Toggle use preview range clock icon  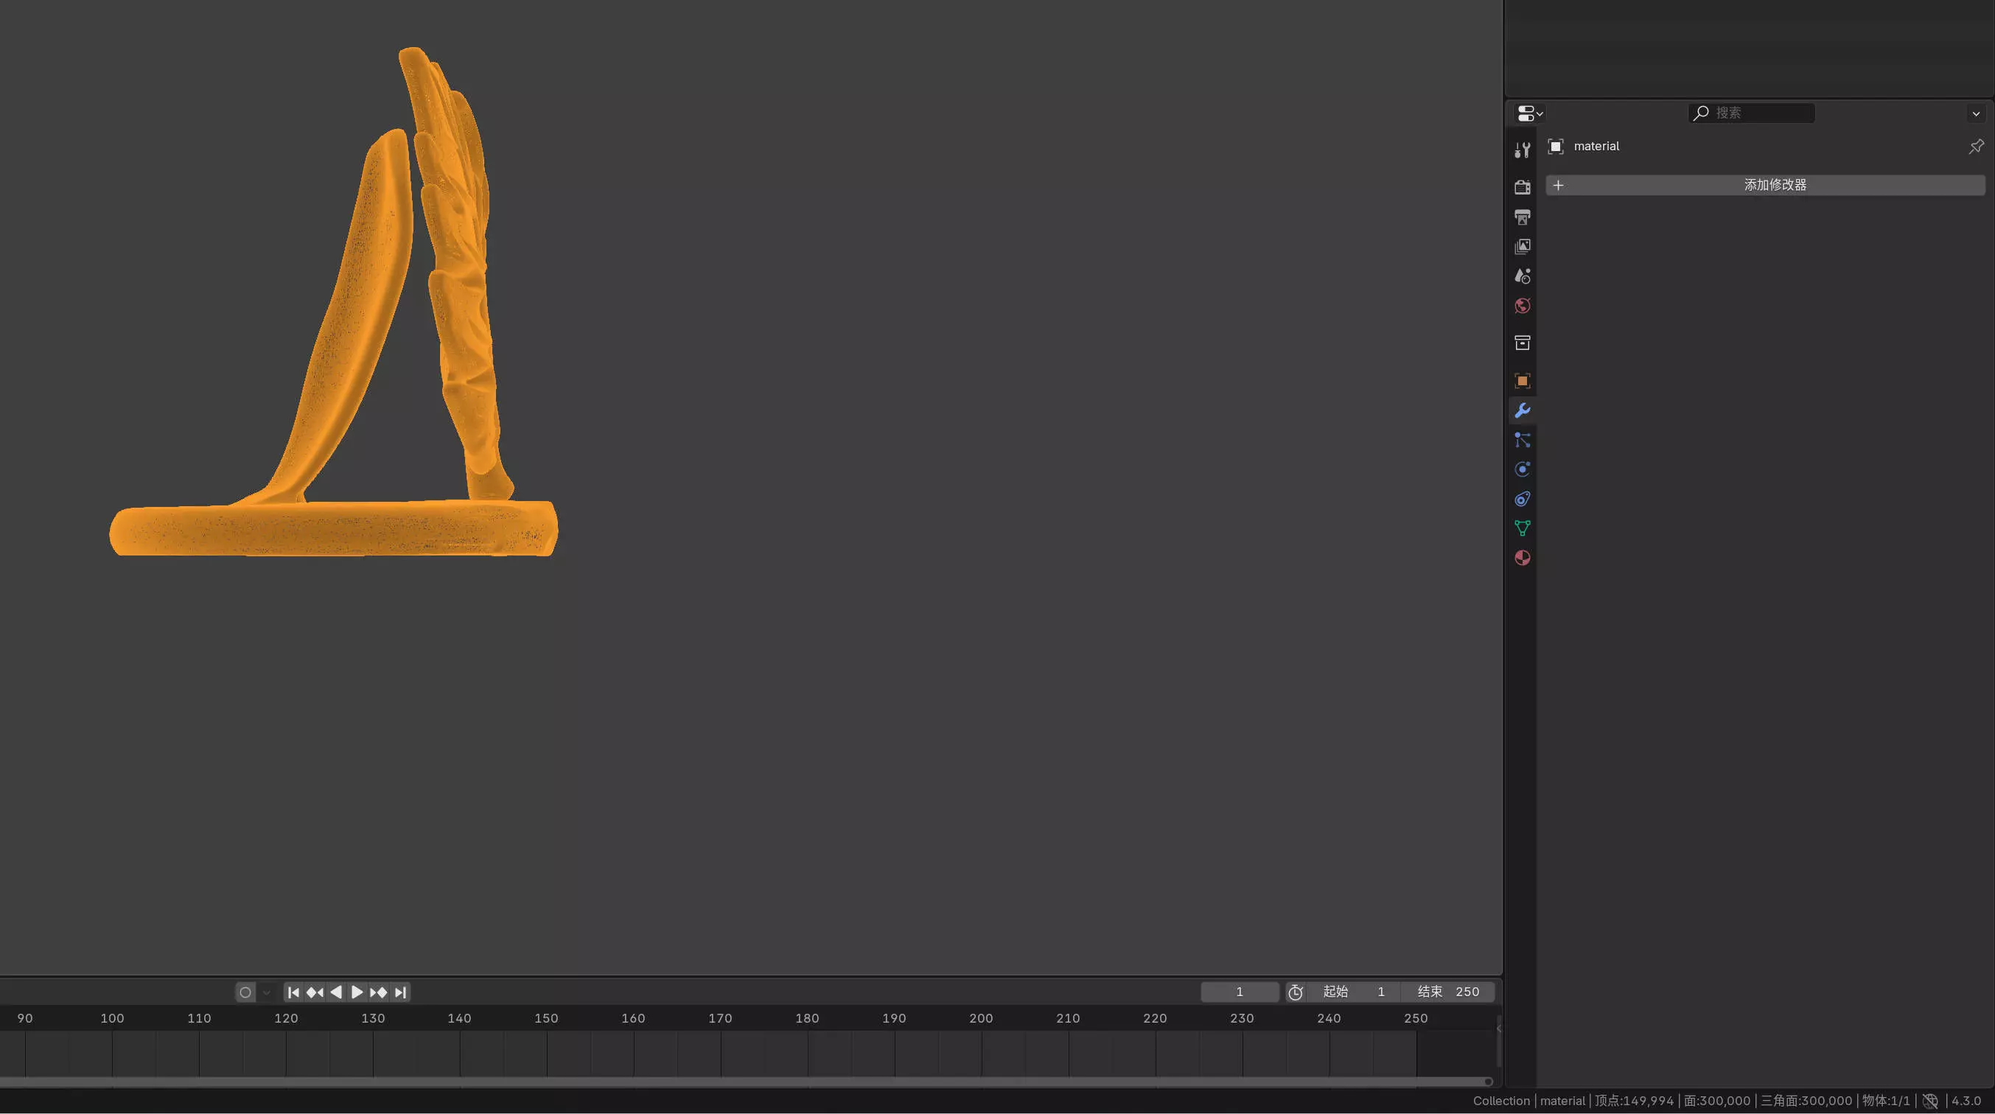pyautogui.click(x=1295, y=992)
